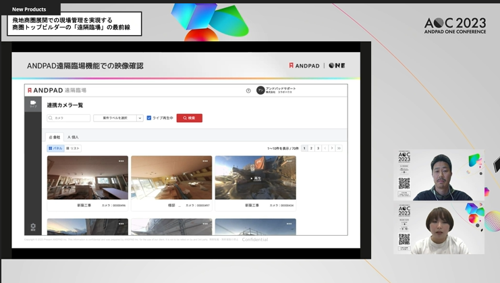Play the live feed on camera 00000497 card

coord(171,178)
